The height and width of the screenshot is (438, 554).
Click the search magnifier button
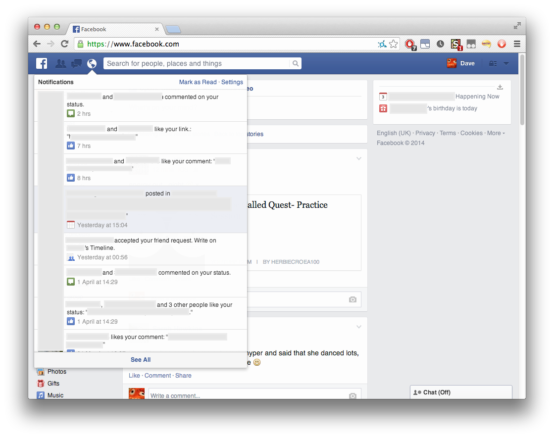coord(296,63)
